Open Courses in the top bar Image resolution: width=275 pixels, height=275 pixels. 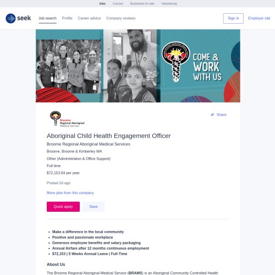[x=118, y=3]
